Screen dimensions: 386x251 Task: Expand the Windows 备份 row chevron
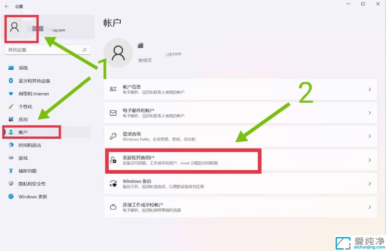pyautogui.click(x=370, y=184)
